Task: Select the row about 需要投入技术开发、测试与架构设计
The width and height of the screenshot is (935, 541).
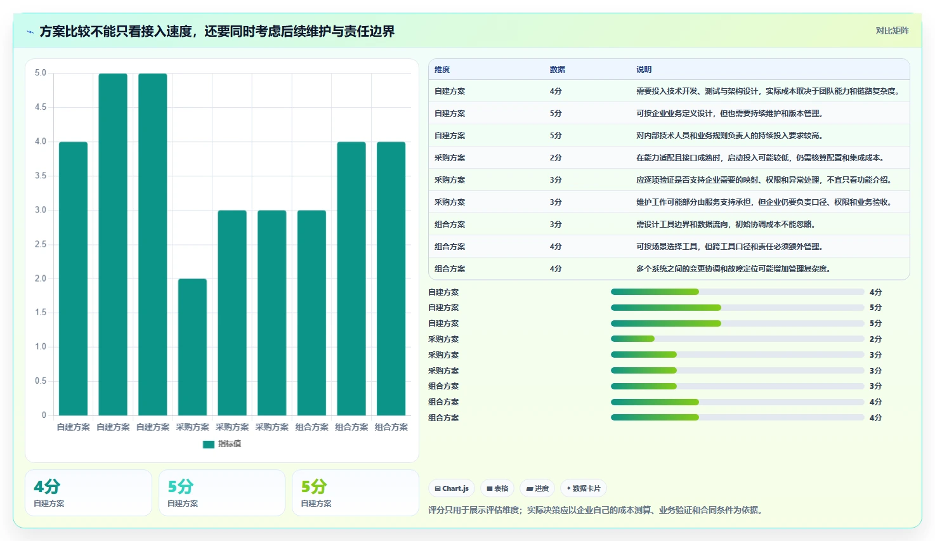Action: coord(669,91)
